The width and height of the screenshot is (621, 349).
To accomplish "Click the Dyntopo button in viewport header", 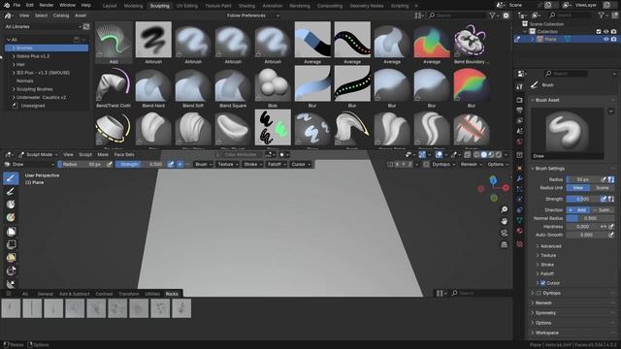I will [x=443, y=164].
